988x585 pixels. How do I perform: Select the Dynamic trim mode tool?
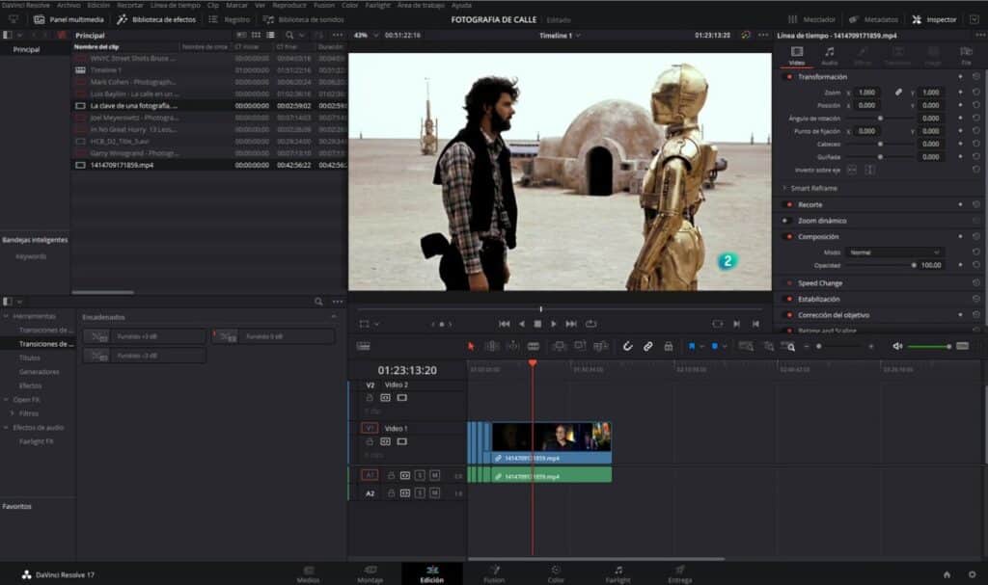tap(513, 346)
